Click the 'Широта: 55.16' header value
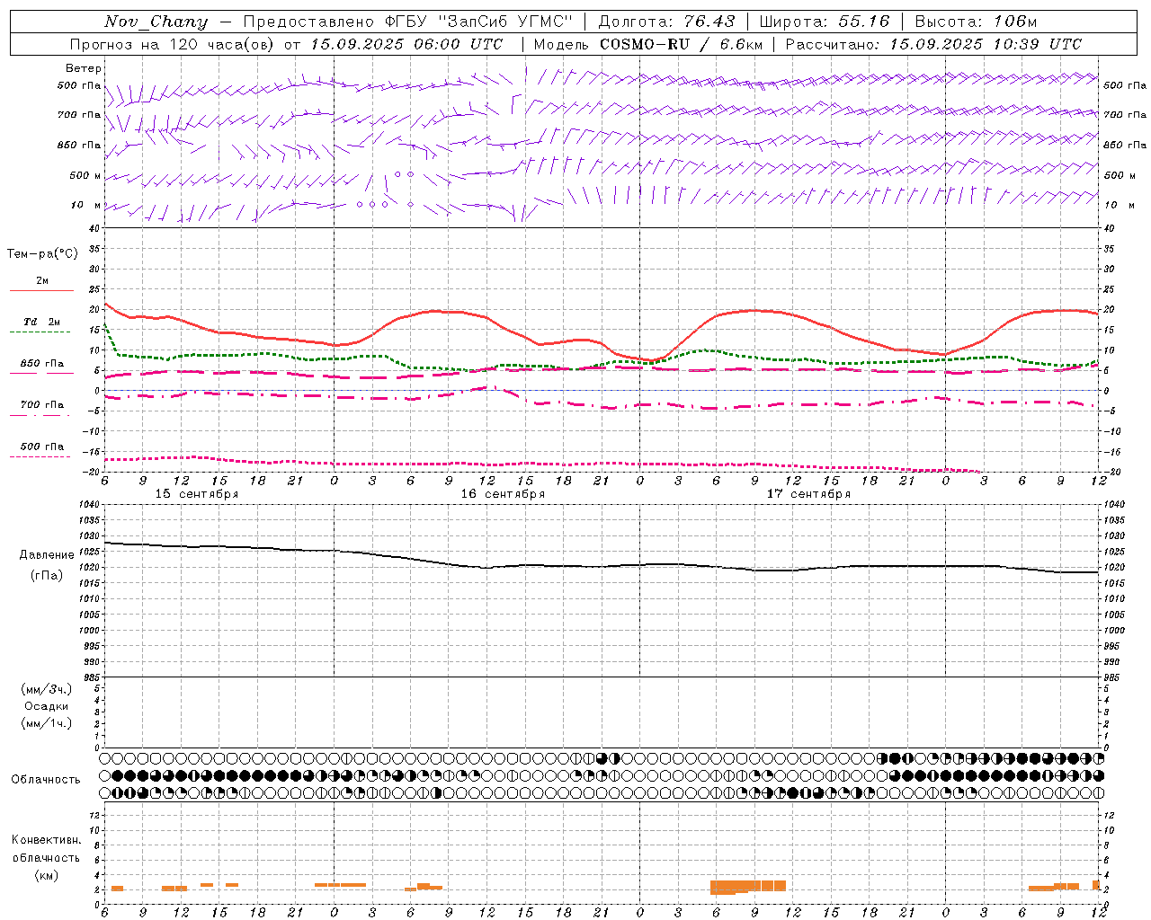This screenshot has height=920, width=1151. (825, 22)
